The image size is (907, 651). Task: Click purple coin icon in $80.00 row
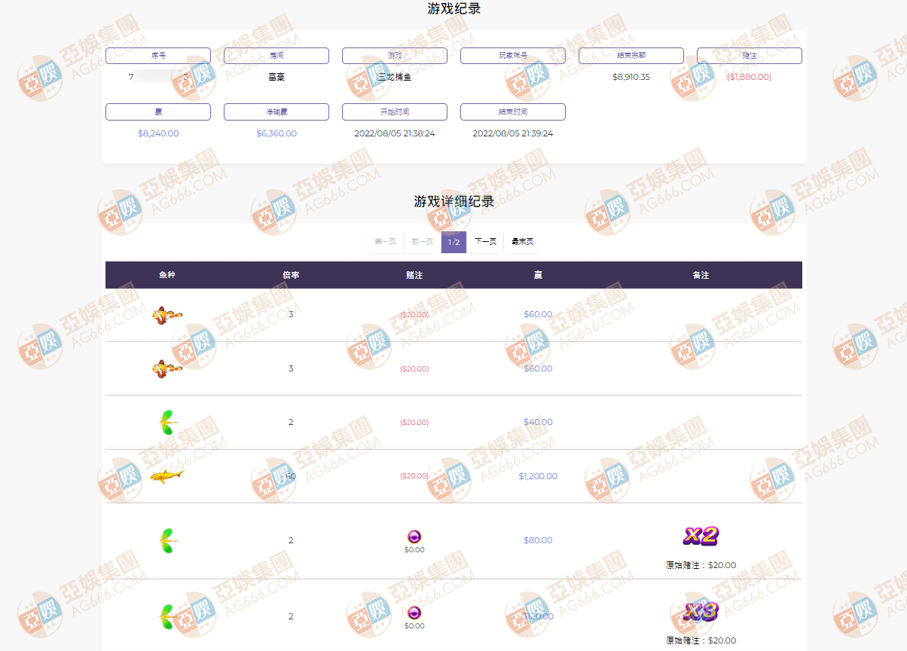click(414, 536)
